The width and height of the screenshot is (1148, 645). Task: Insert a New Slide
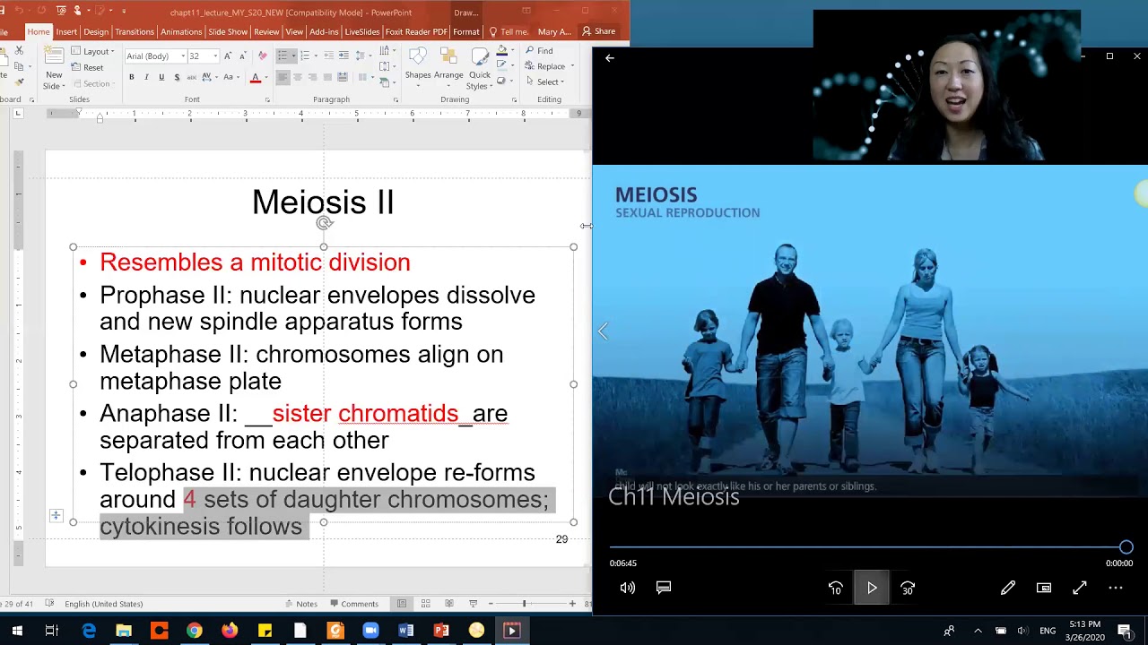(54, 67)
